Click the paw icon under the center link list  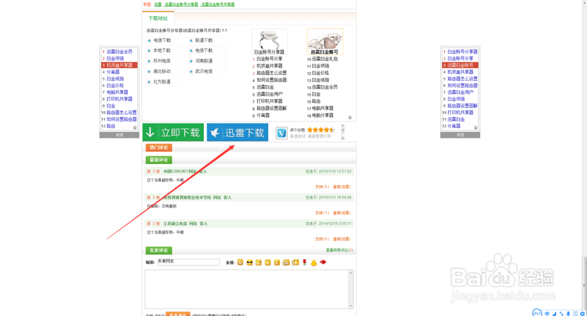point(350,117)
